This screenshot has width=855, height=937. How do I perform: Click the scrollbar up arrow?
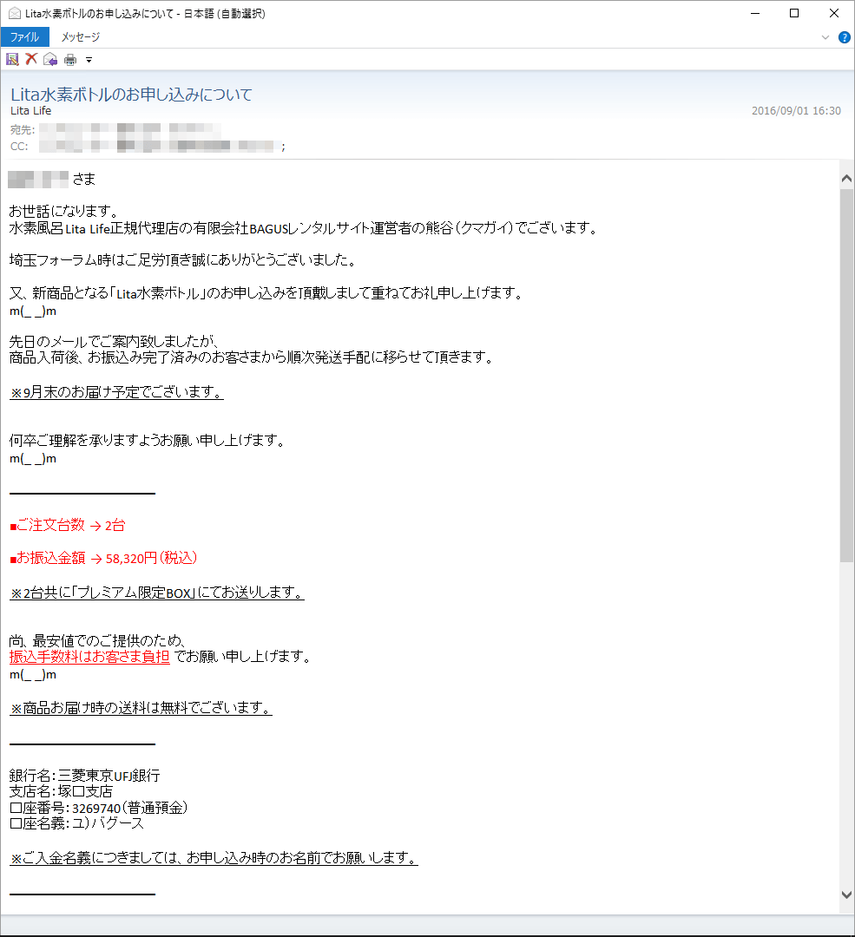tap(846, 179)
